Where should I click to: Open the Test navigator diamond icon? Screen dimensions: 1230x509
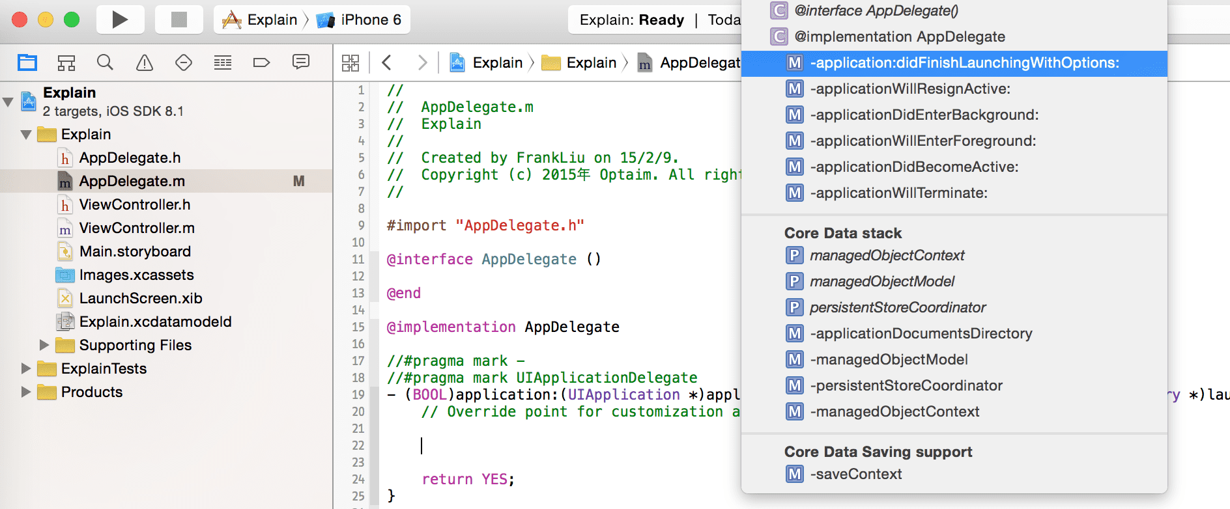click(184, 62)
